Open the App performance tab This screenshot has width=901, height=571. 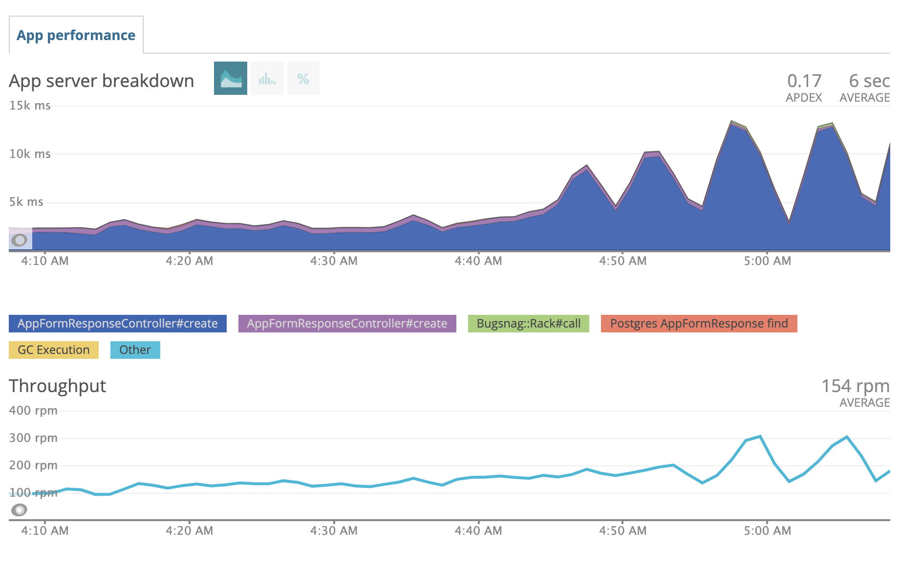tap(76, 35)
